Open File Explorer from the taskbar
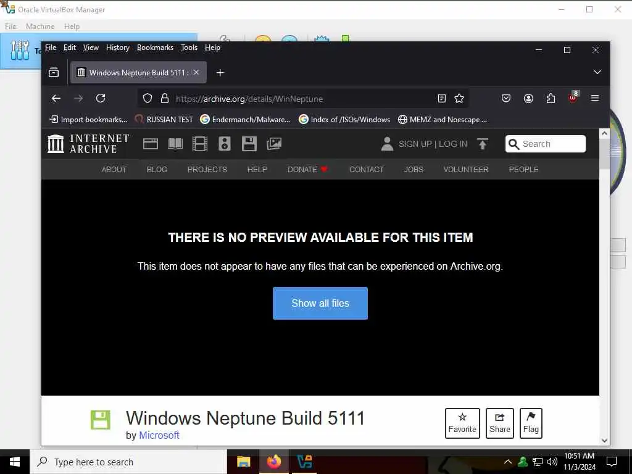Screen dimensions: 632x474 [x=243, y=462]
